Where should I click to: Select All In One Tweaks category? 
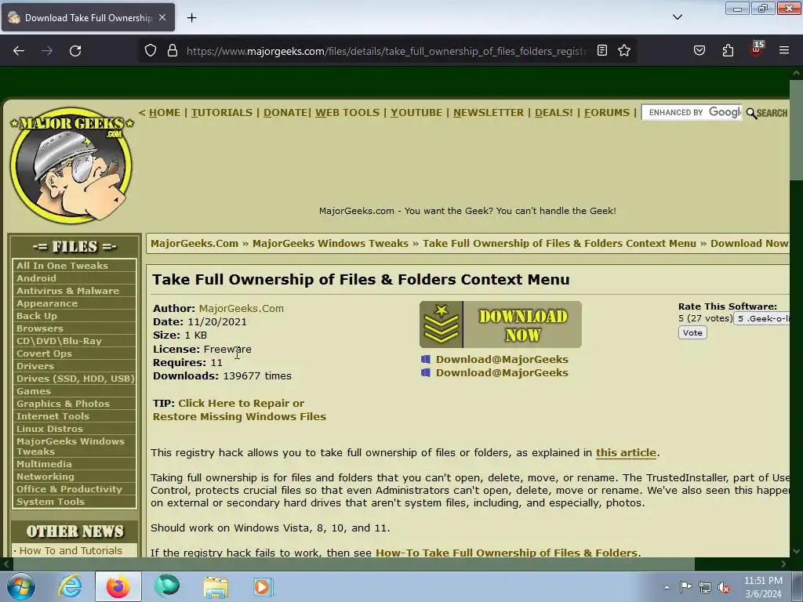click(74, 266)
